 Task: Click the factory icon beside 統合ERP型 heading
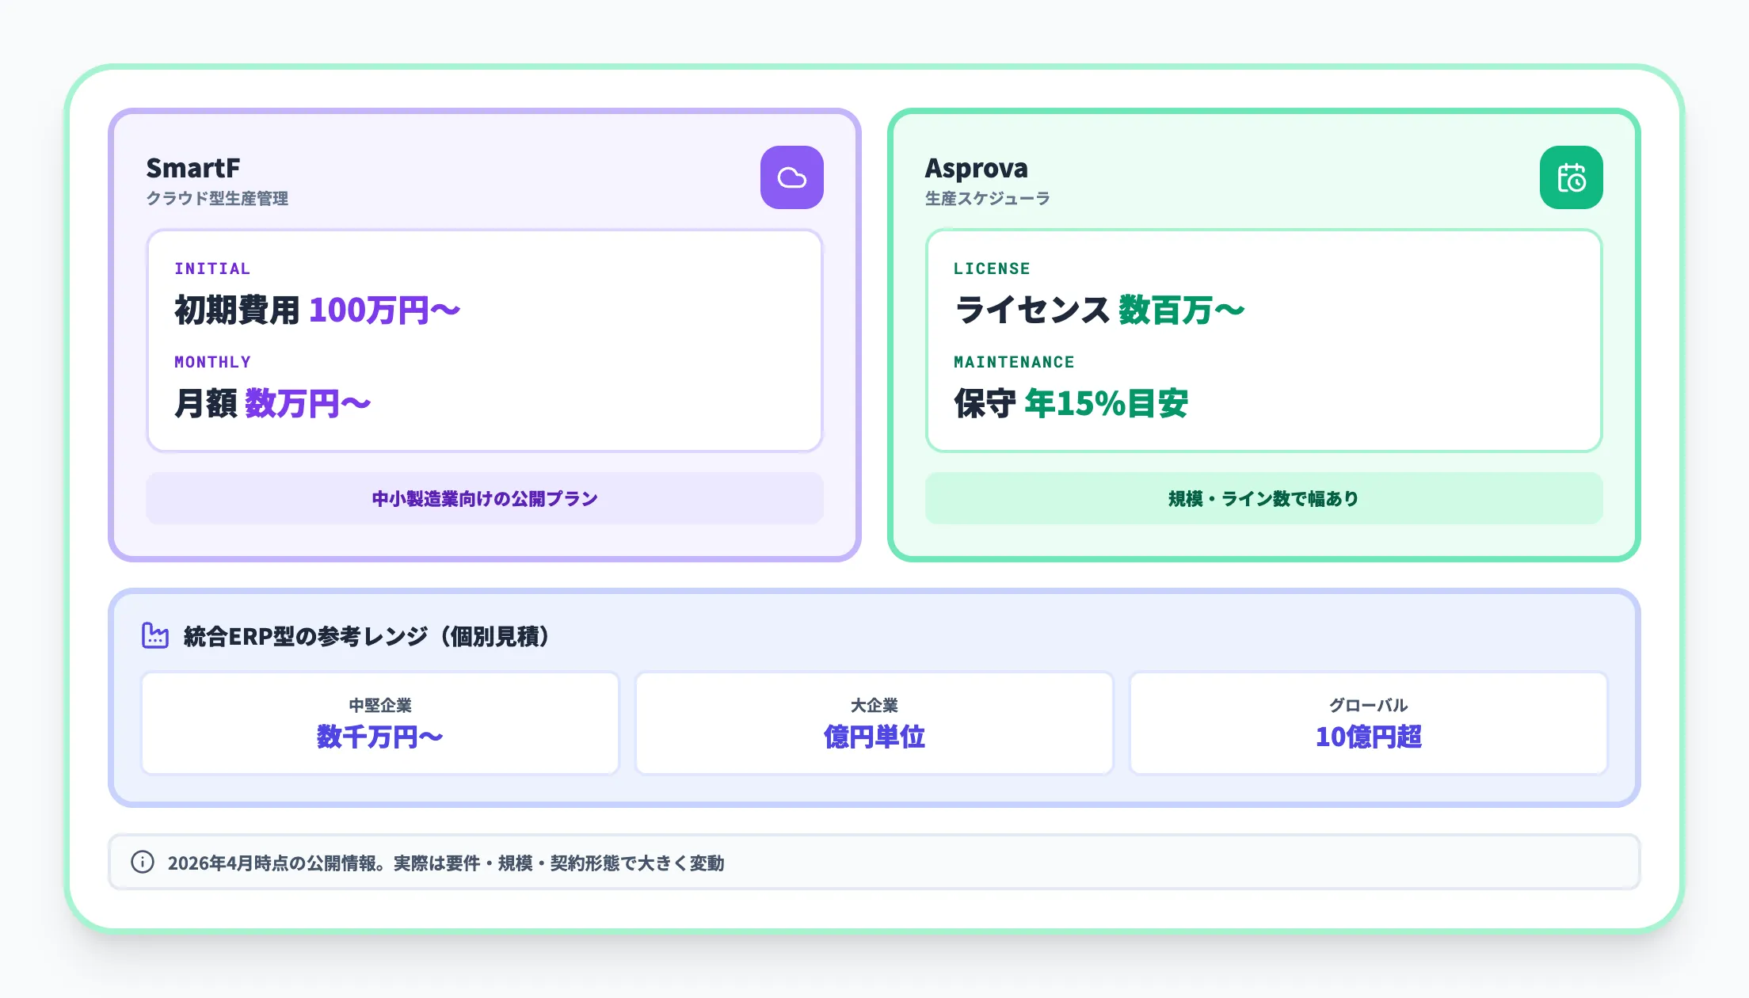click(x=155, y=635)
